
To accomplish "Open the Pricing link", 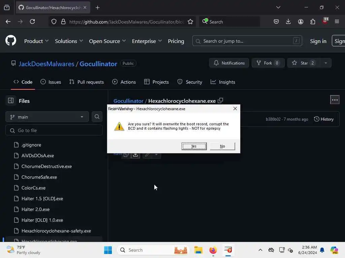I will [176, 41].
